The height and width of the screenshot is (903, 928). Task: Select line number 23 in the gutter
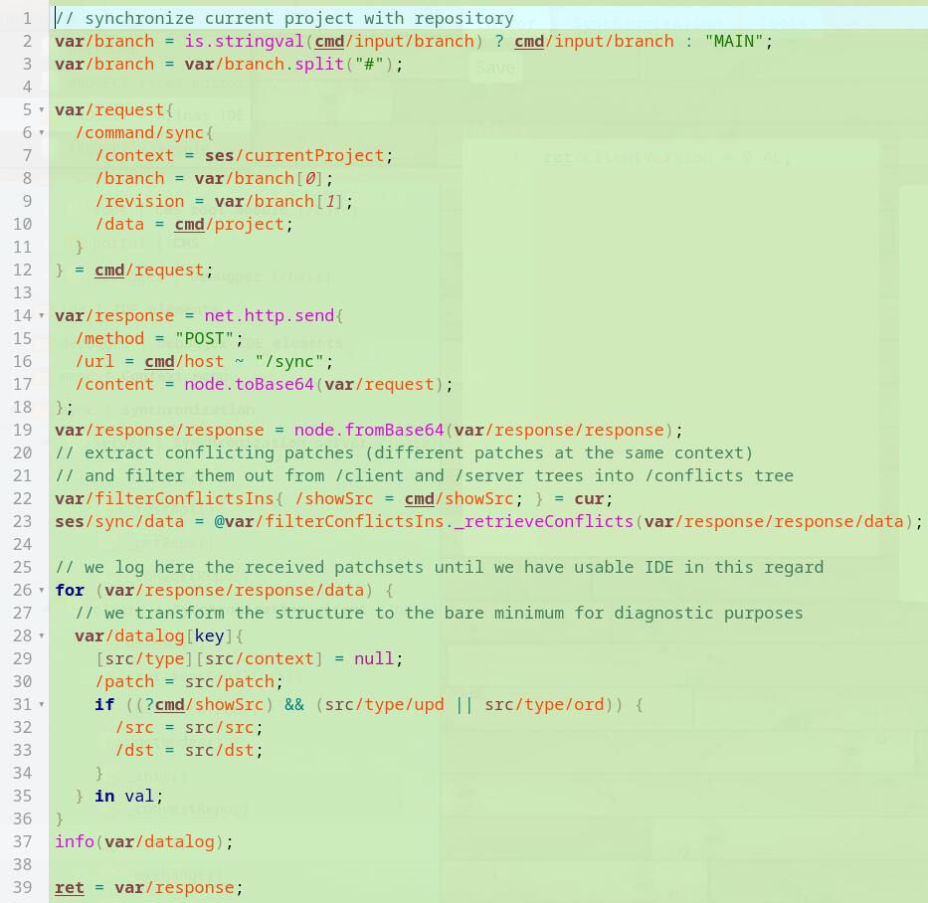tap(23, 521)
